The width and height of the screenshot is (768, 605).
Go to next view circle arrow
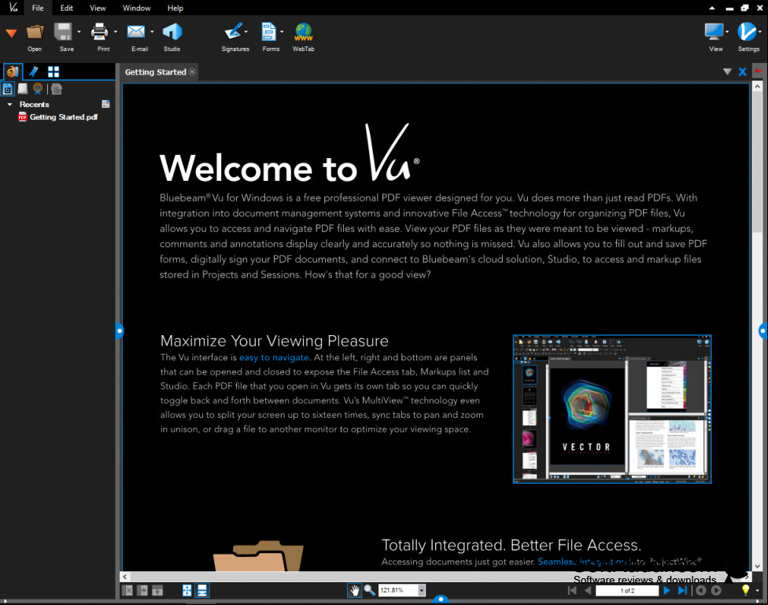tap(716, 590)
